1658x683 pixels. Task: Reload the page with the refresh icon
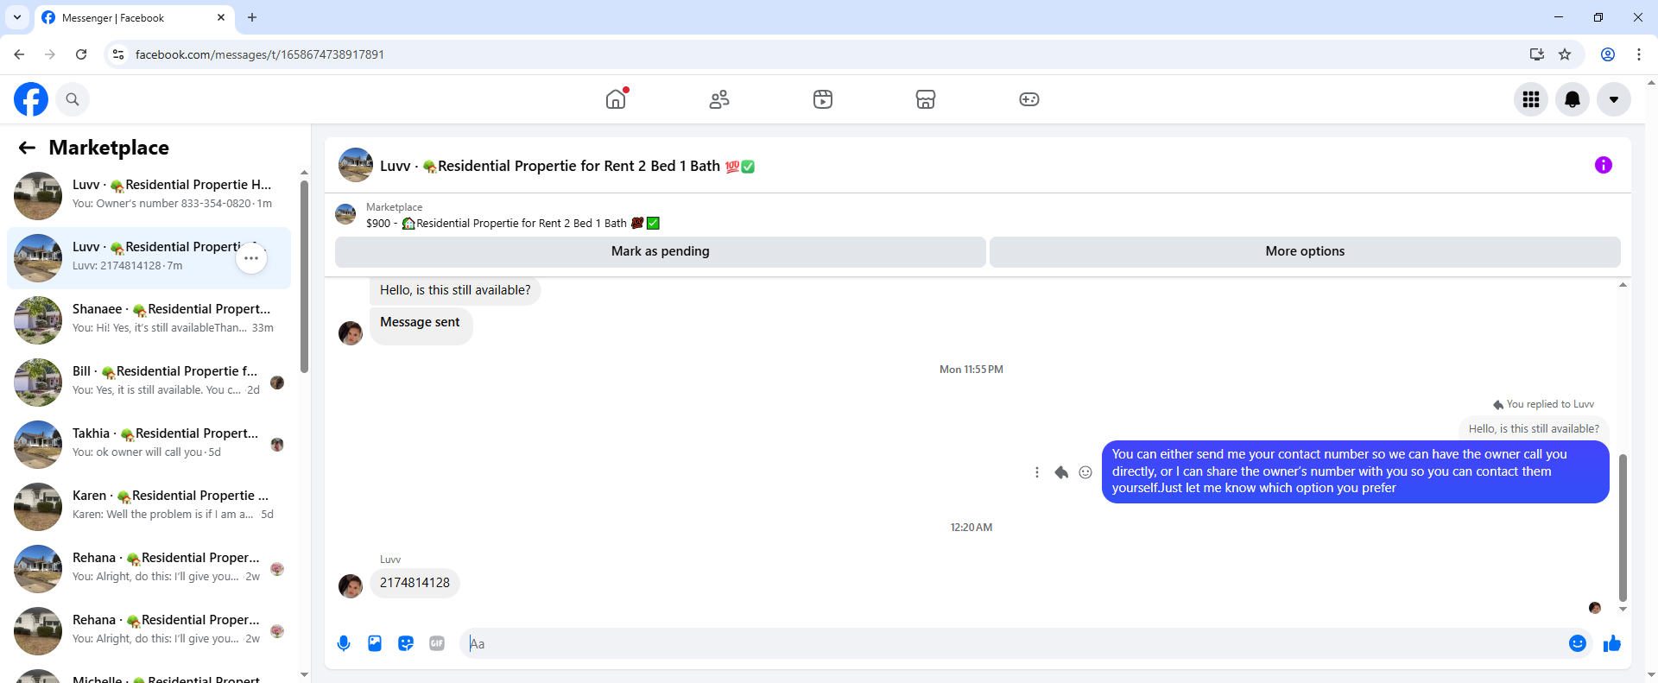(x=81, y=54)
